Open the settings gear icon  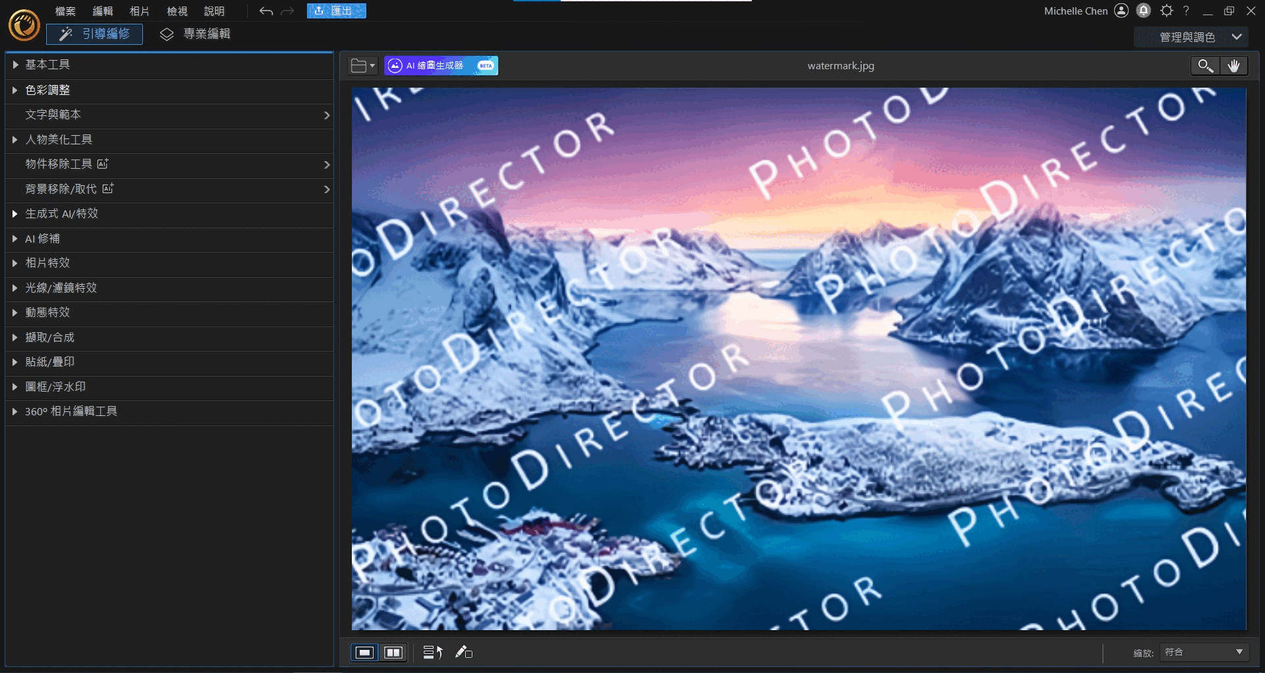coord(1166,11)
